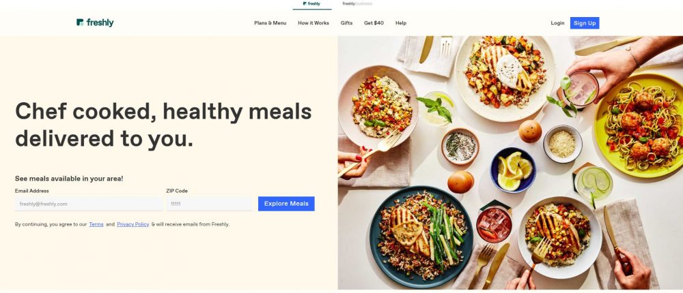The width and height of the screenshot is (683, 293).
Task: Open the How it Works menu item
Action: point(313,23)
